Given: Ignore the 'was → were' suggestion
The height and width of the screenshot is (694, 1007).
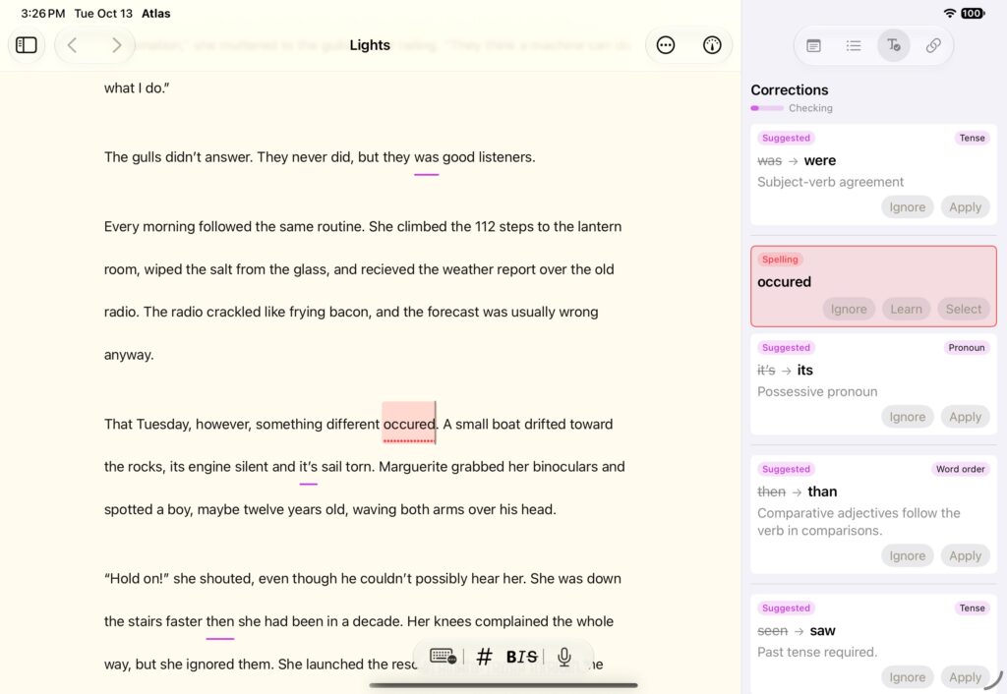Looking at the screenshot, I should [907, 207].
